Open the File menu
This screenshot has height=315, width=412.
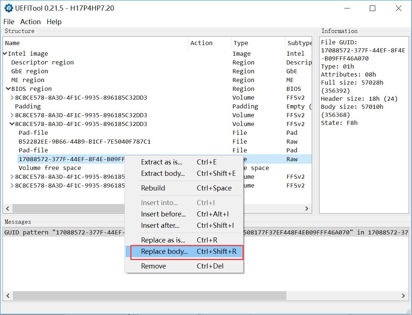(9, 22)
